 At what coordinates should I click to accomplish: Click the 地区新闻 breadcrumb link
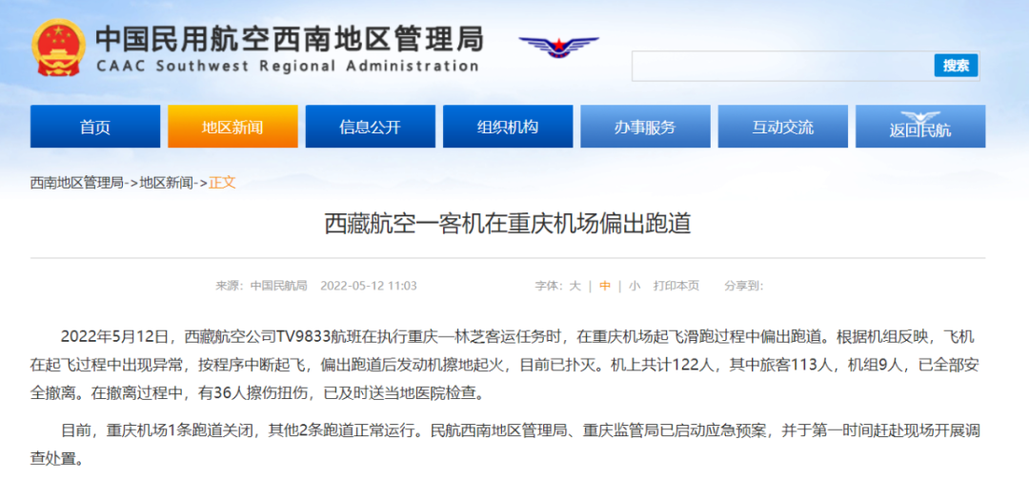tap(167, 183)
